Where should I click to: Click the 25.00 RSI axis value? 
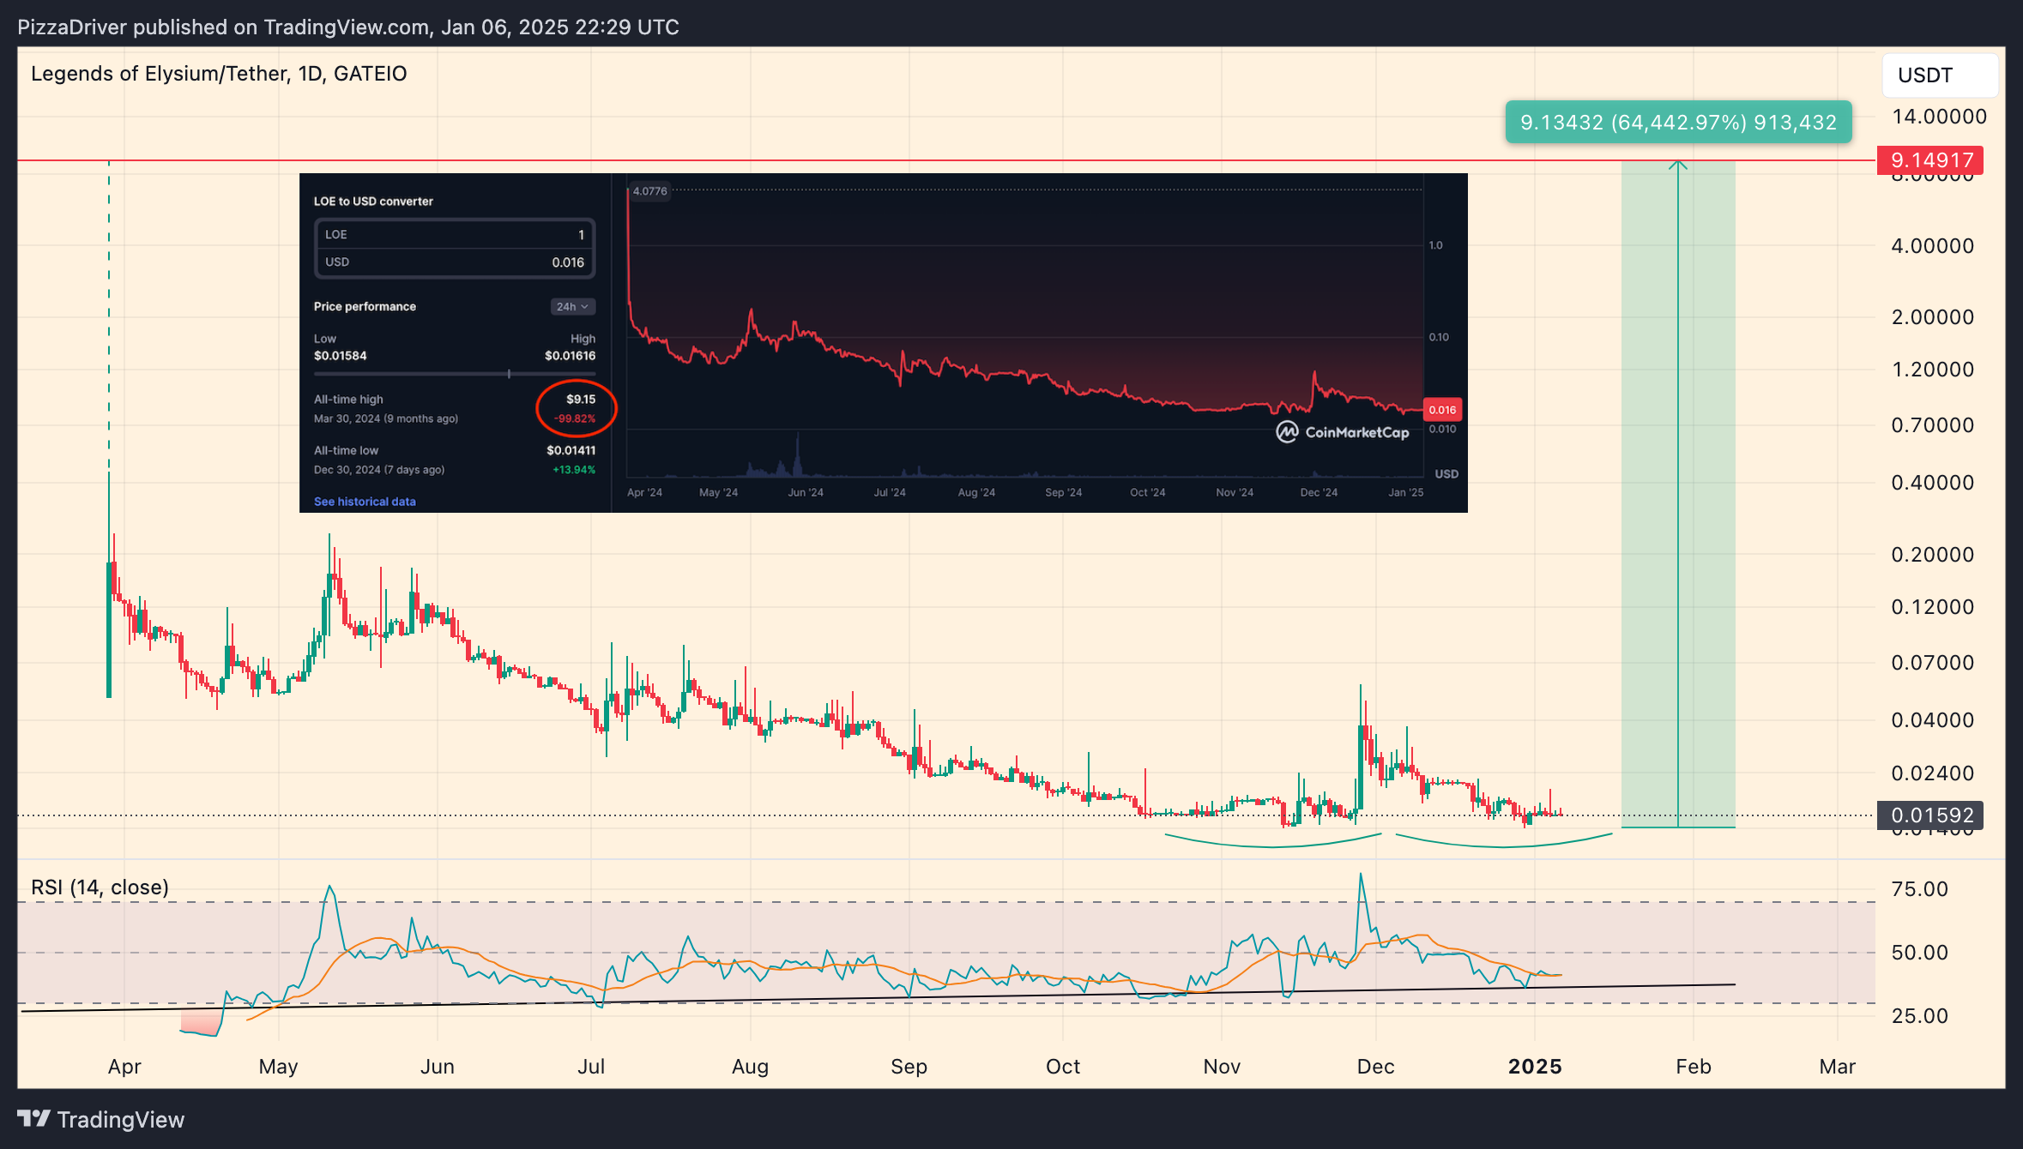coord(1920,1016)
